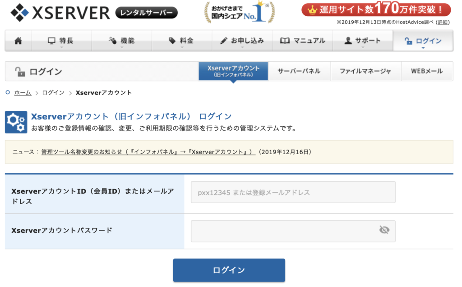
Task: Click the blue ログイン submit button
Action: pos(229,270)
